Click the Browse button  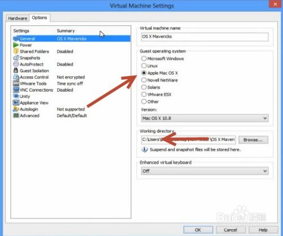point(253,140)
